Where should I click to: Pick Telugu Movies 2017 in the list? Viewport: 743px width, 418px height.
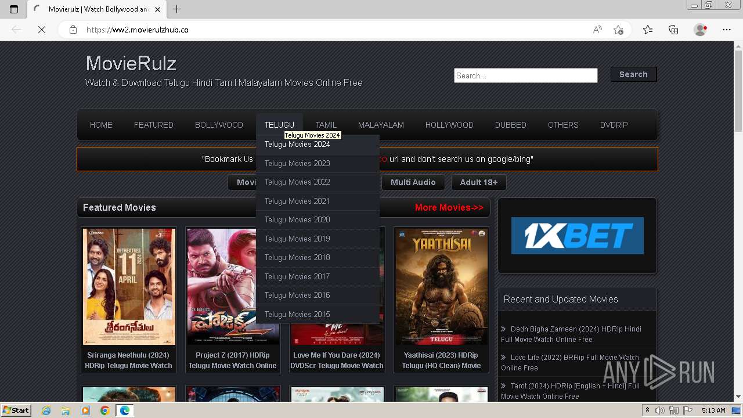(x=318, y=276)
